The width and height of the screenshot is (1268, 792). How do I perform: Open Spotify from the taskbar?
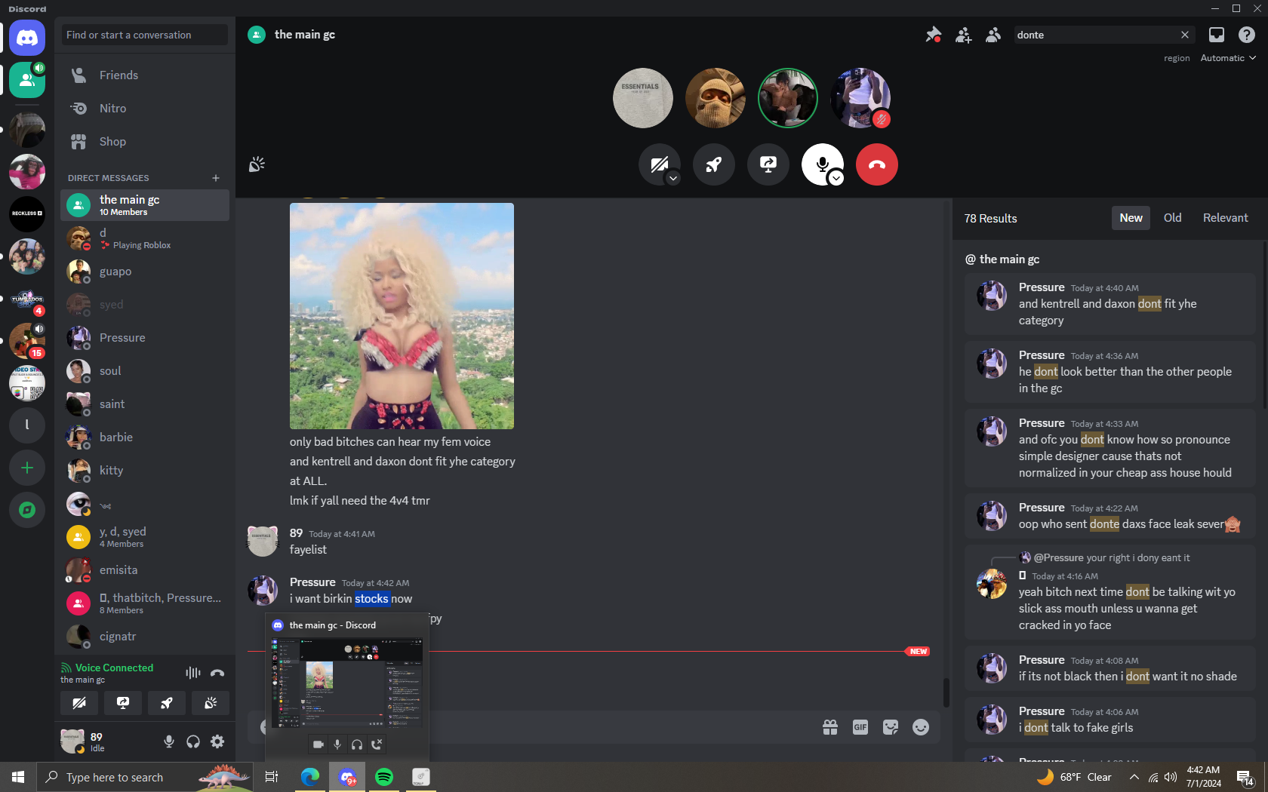pos(384,777)
